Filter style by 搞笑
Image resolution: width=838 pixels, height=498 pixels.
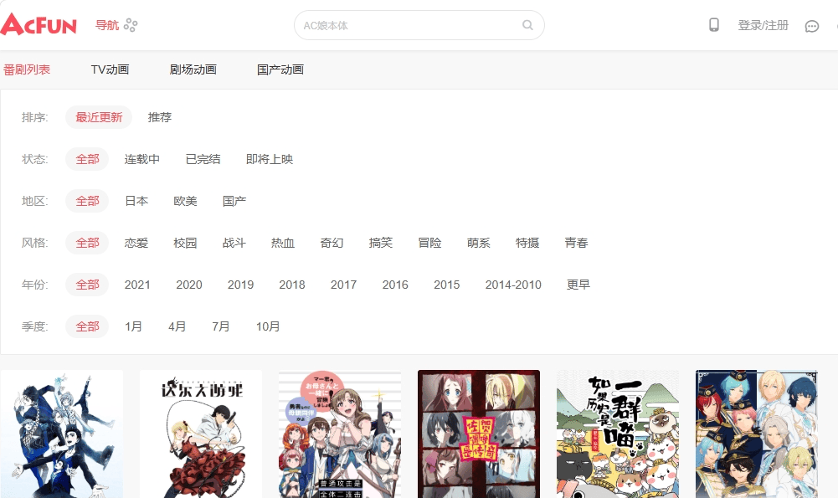point(381,243)
